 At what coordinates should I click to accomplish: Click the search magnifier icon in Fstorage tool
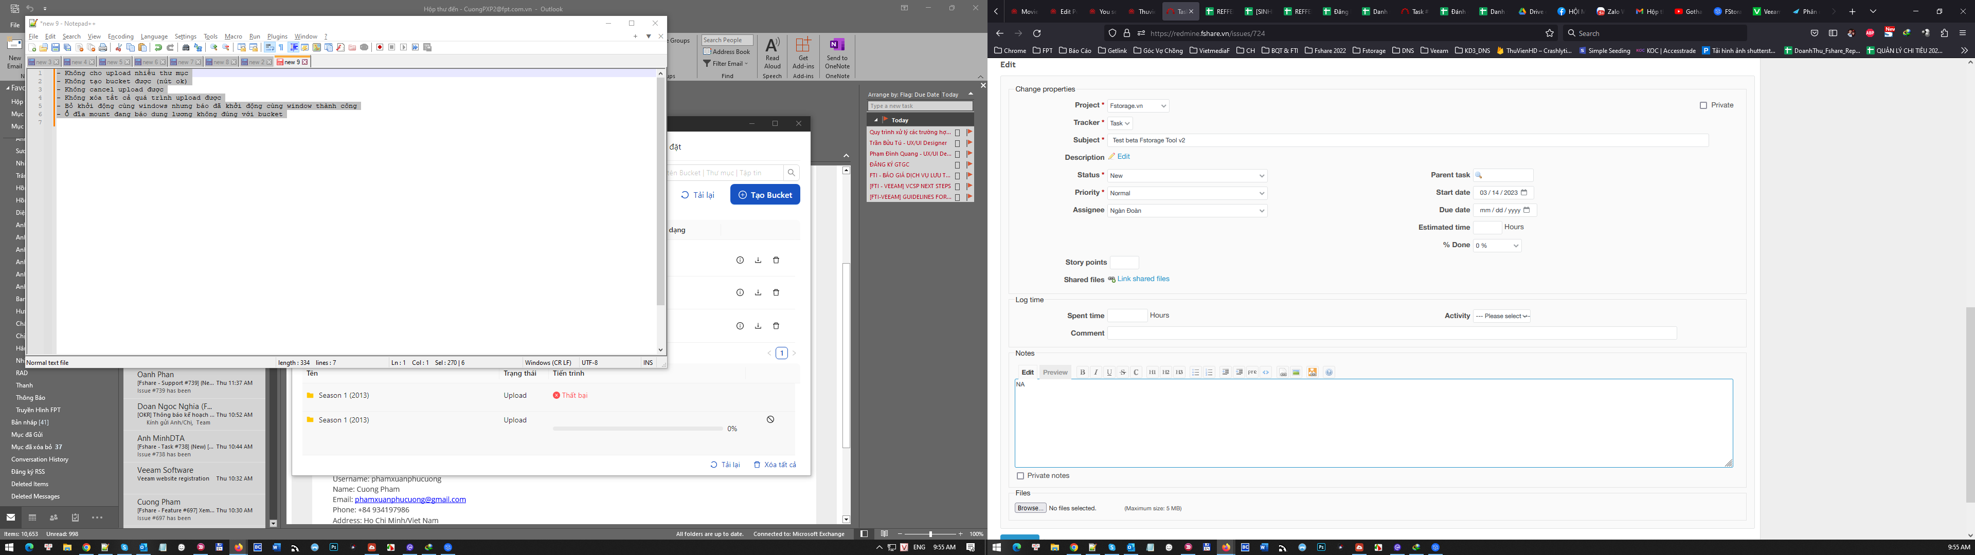792,173
